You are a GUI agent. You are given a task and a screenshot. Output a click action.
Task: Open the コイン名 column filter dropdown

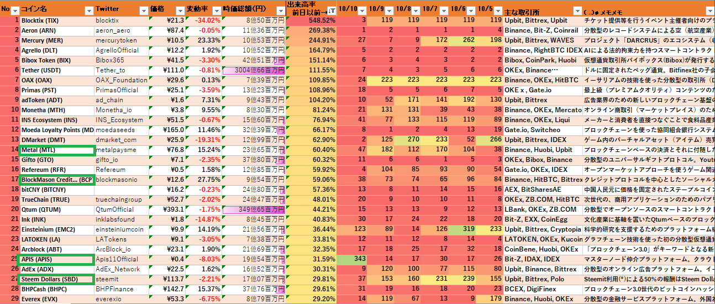89,11
